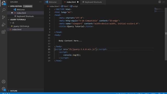This screenshot has height=94, width=167.
Task: Open editor More Actions ellipsis menu
Action: tap(164, 2)
